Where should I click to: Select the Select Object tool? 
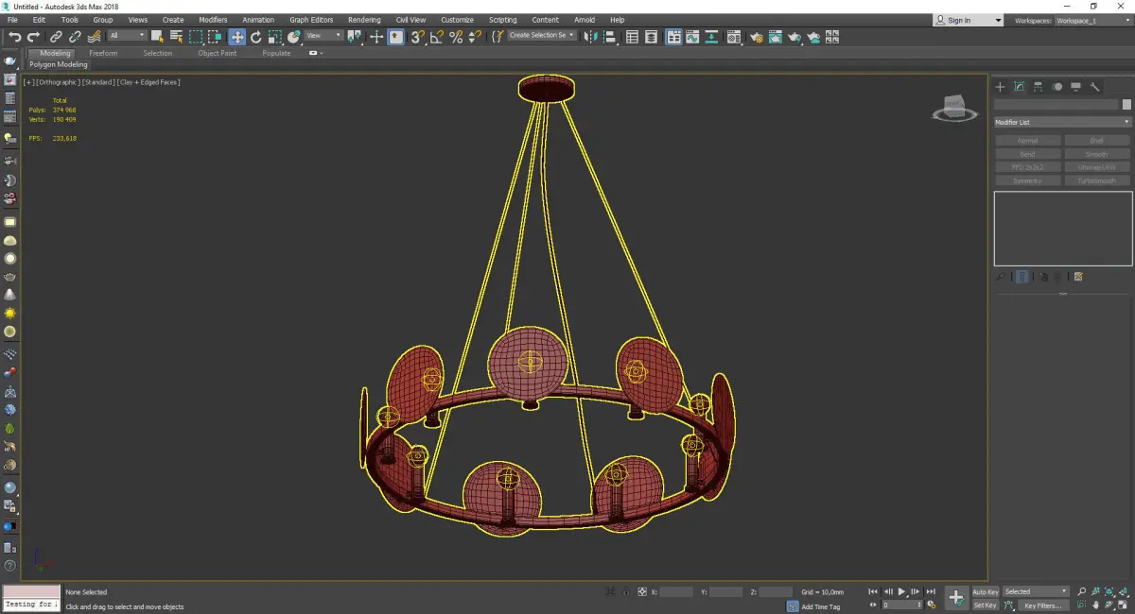[x=157, y=37]
